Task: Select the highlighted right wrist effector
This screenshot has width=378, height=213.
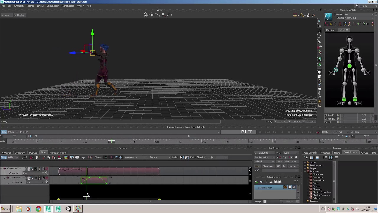Action: coord(335,70)
